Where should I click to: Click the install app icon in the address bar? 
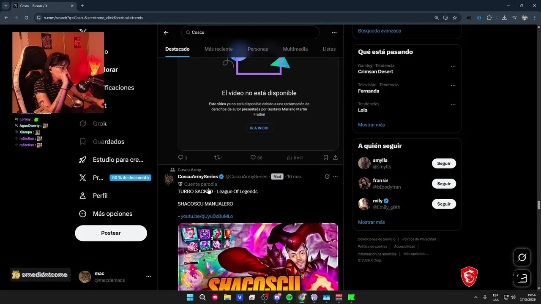click(x=445, y=18)
